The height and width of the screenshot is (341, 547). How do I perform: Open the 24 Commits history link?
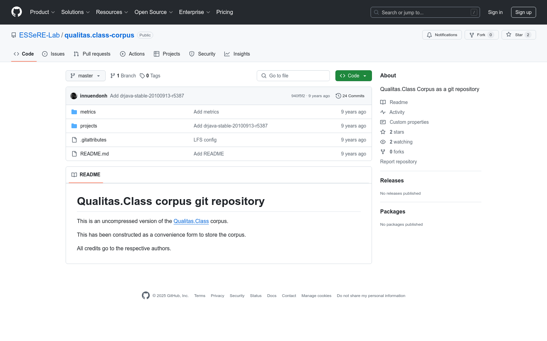[x=350, y=96]
